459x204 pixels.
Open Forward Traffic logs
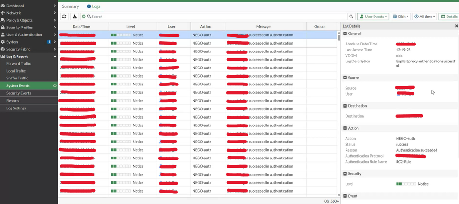19,64
